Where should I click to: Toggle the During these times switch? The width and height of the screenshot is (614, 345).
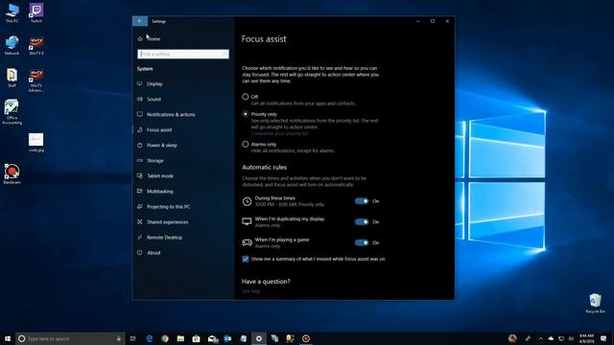(x=362, y=201)
